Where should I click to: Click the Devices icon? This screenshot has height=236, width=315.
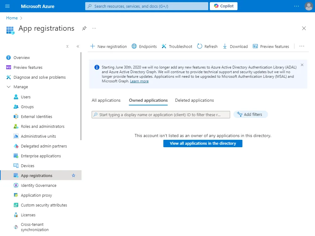tap(16, 166)
